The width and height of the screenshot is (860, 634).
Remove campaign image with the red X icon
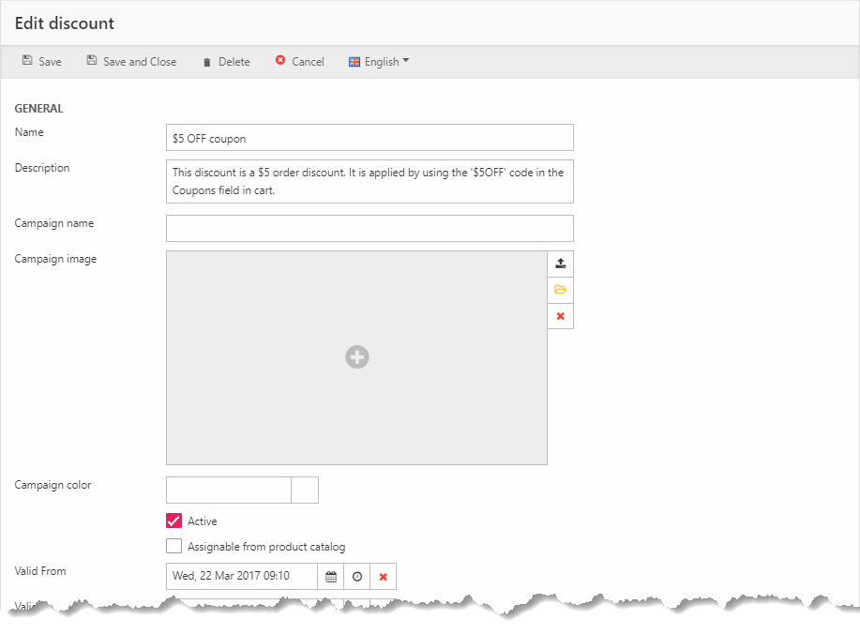point(561,316)
